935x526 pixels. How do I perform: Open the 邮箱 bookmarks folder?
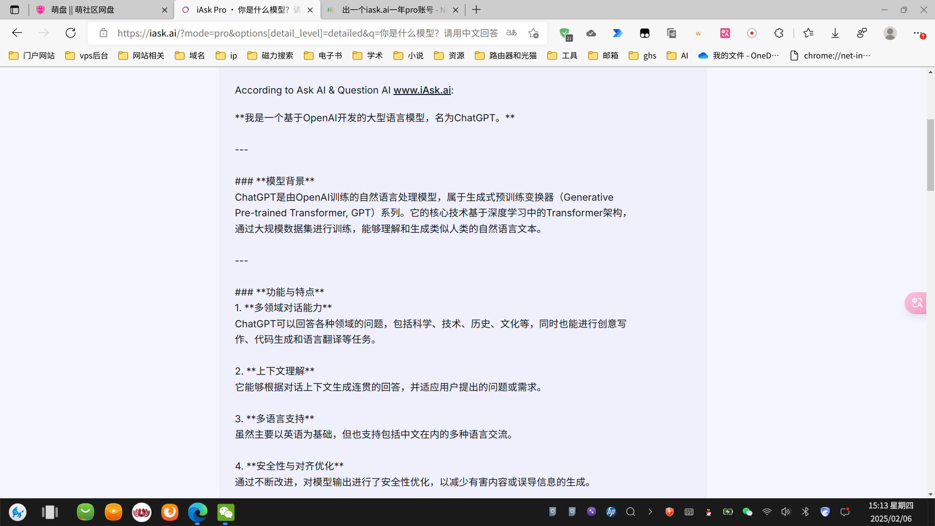tap(604, 56)
